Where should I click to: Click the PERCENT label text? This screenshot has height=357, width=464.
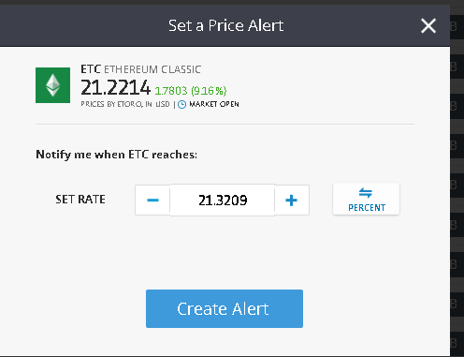367,208
